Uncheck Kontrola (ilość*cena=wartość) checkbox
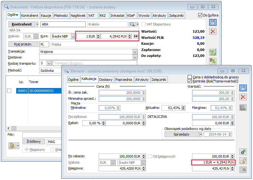Image resolution: width=253 pixels, height=180 pixels. [190, 81]
